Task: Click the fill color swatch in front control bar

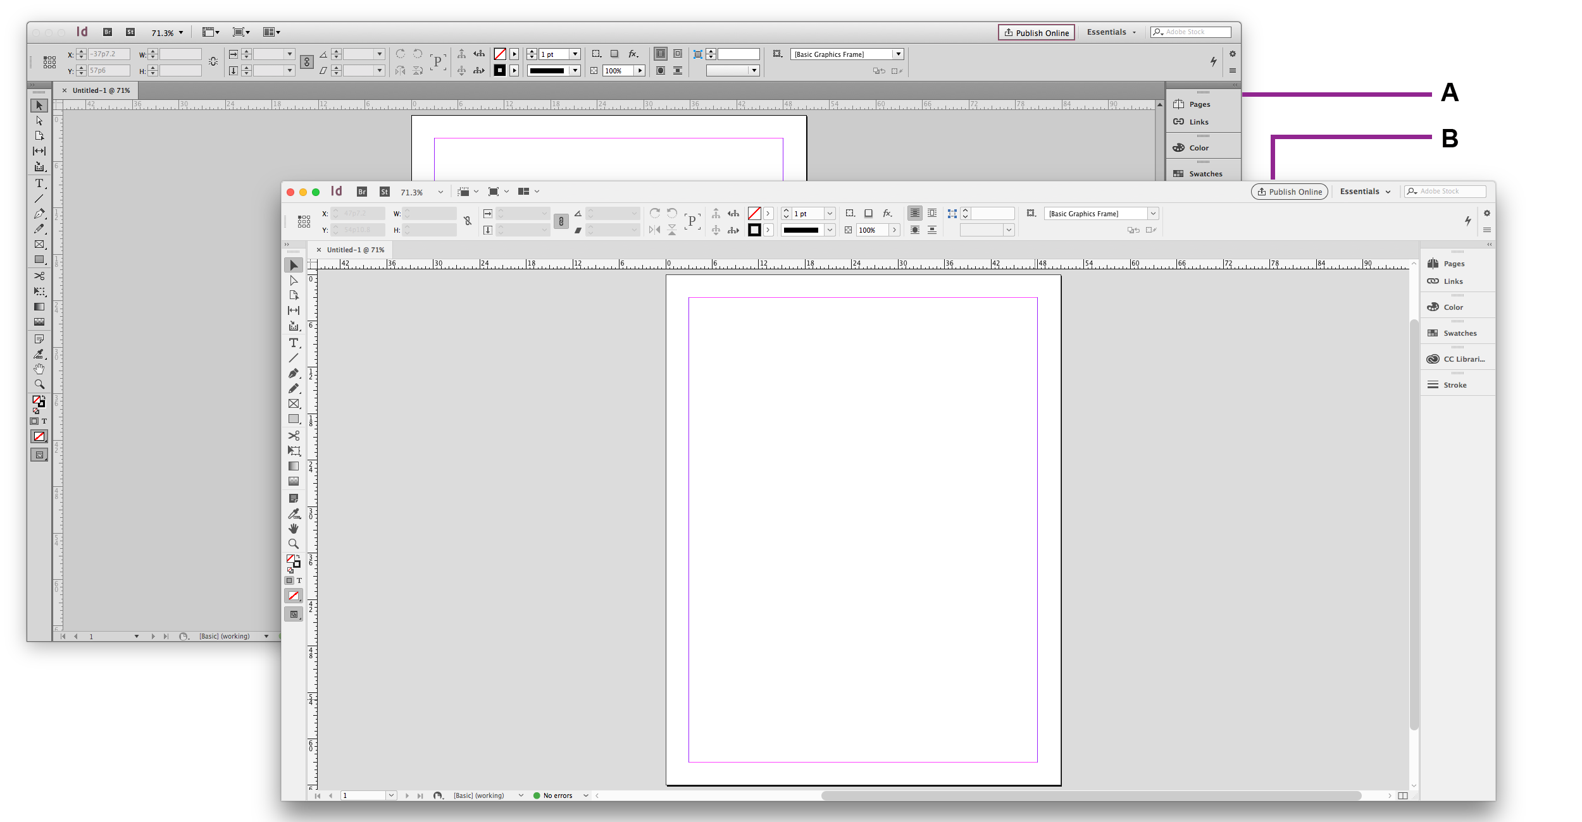Action: point(754,214)
